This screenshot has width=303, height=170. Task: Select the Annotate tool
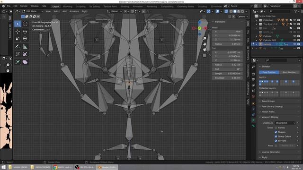(x=18, y=46)
